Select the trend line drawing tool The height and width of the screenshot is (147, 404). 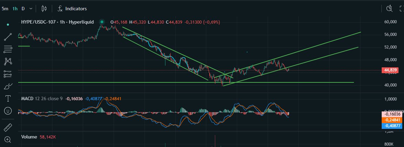[8, 37]
